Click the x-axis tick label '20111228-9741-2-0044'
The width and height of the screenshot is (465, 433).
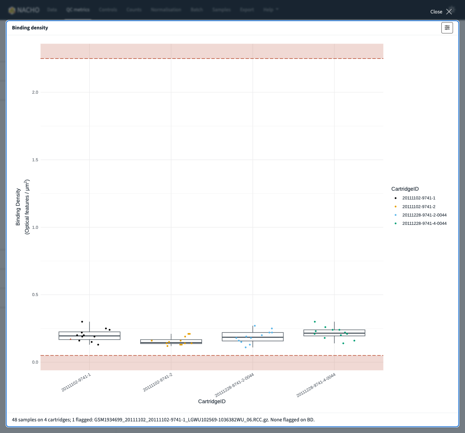coord(234,385)
